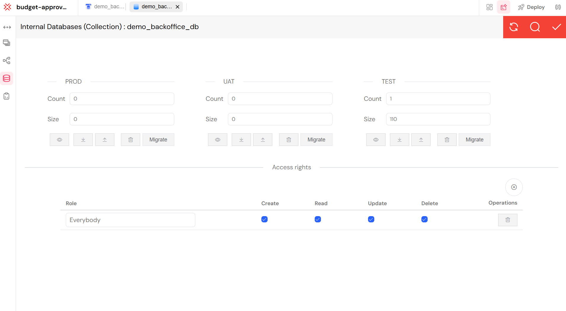Delete TEST collection data with trash icon
The height and width of the screenshot is (311, 566).
[447, 140]
